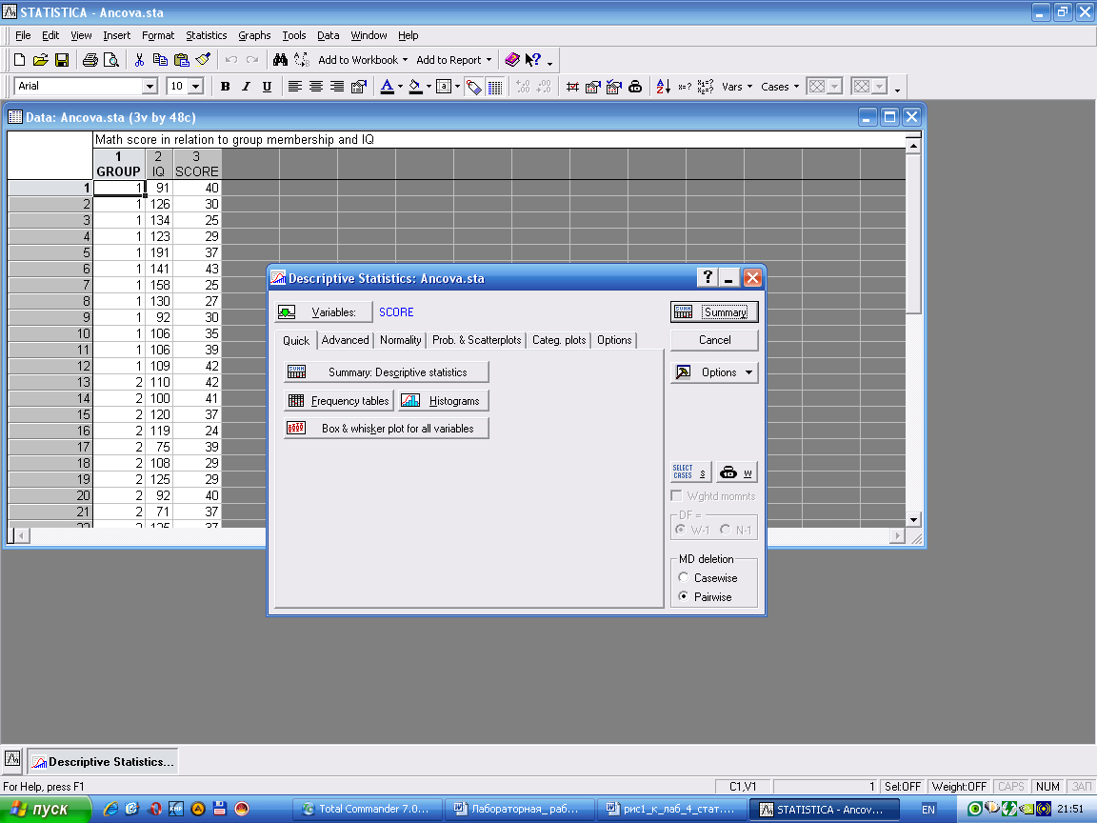
Task: Align text right
Action: [x=337, y=87]
